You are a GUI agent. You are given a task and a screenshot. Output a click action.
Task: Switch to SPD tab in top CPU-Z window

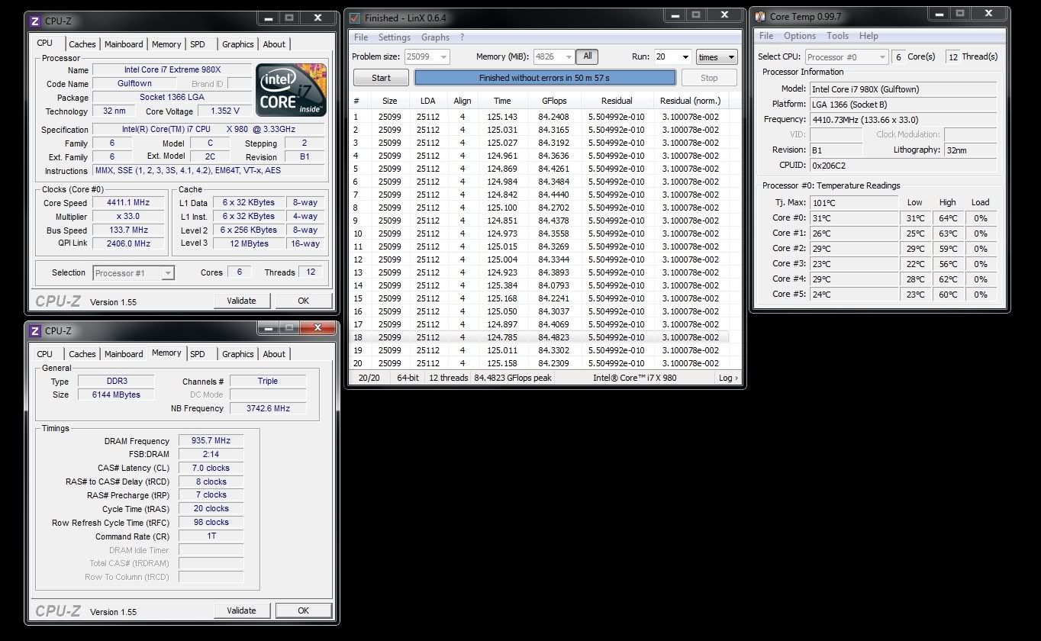(198, 44)
